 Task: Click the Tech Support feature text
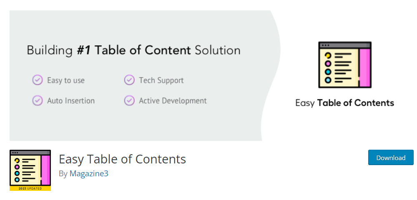pos(161,80)
